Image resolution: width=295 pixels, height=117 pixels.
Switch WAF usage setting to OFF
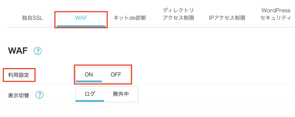click(x=116, y=74)
